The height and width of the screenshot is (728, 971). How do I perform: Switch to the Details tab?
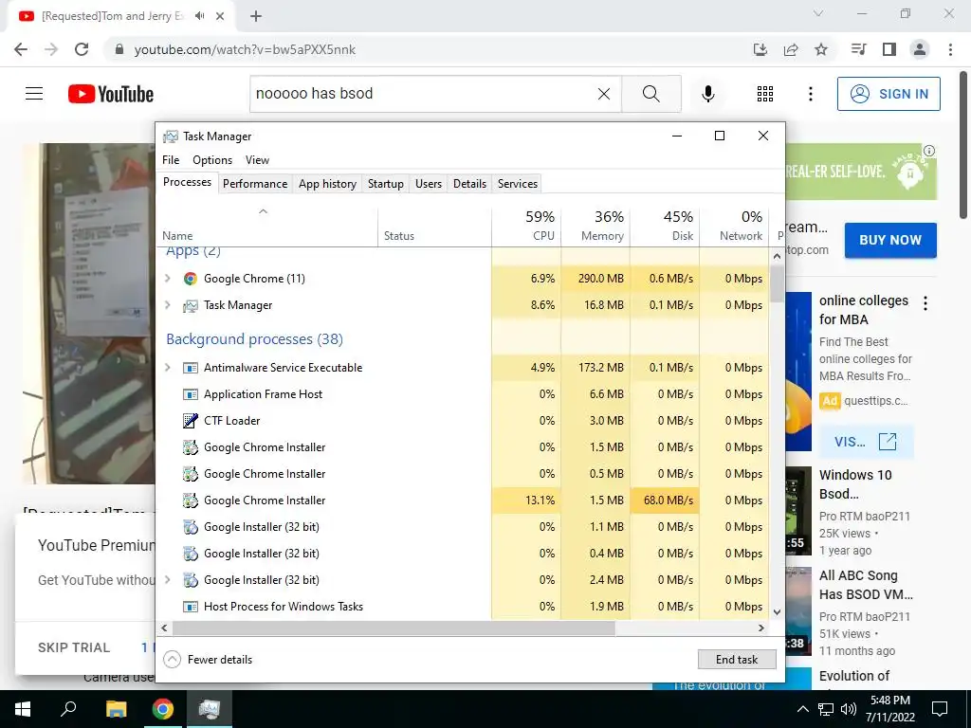pyautogui.click(x=469, y=183)
